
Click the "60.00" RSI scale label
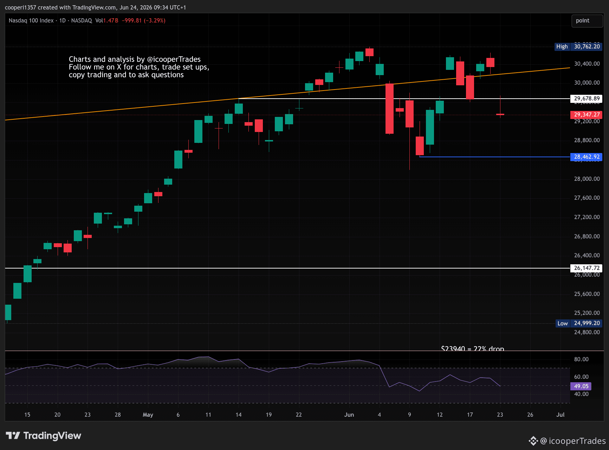coord(581,377)
